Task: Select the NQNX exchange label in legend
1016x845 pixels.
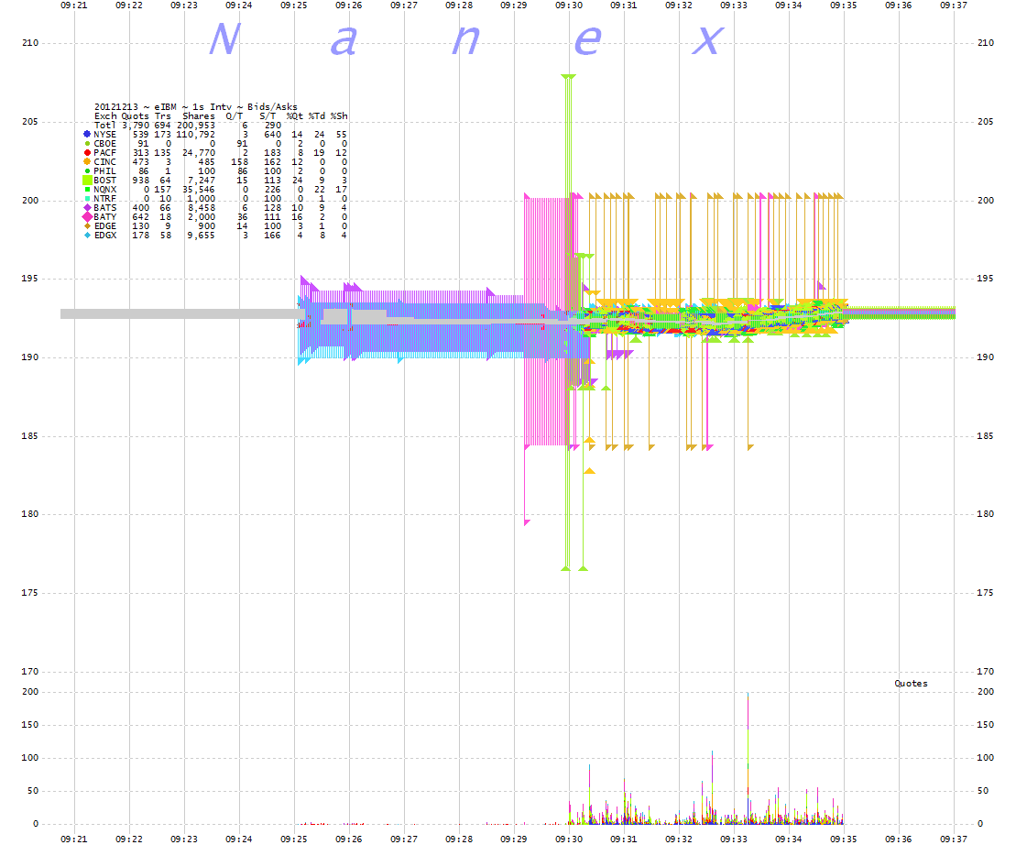Action: 105,189
